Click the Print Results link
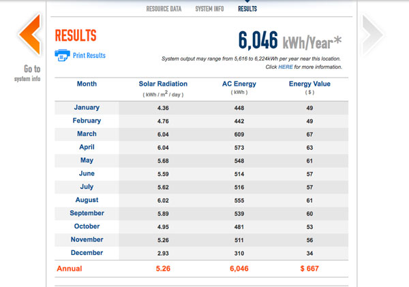The image size is (409, 287). (x=89, y=56)
